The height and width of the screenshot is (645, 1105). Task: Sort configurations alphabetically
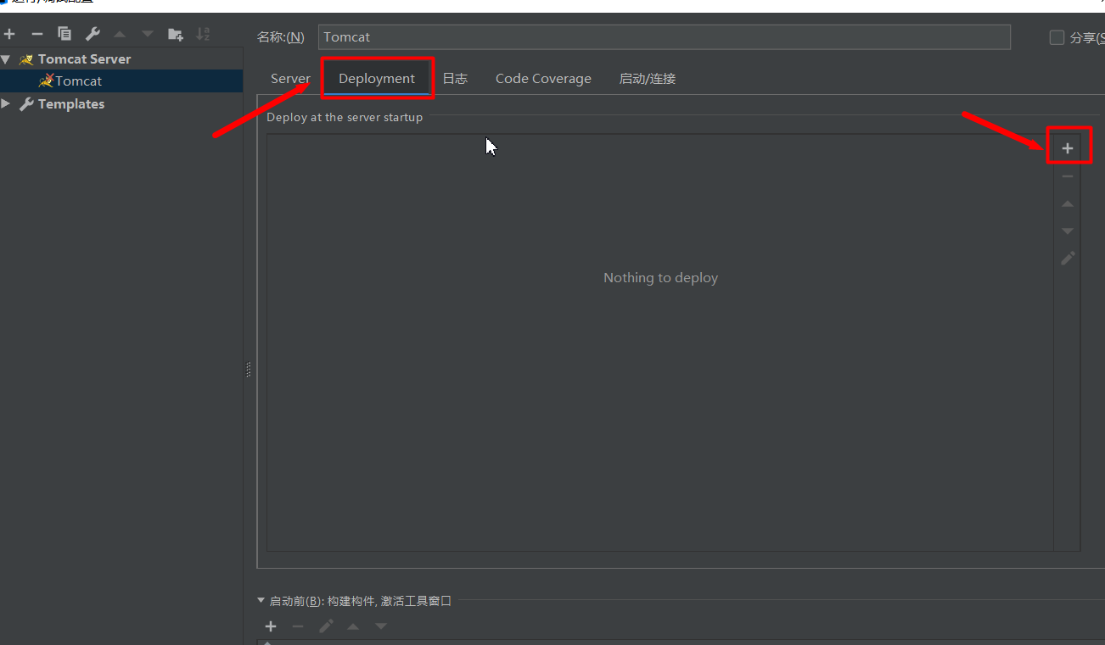[203, 34]
